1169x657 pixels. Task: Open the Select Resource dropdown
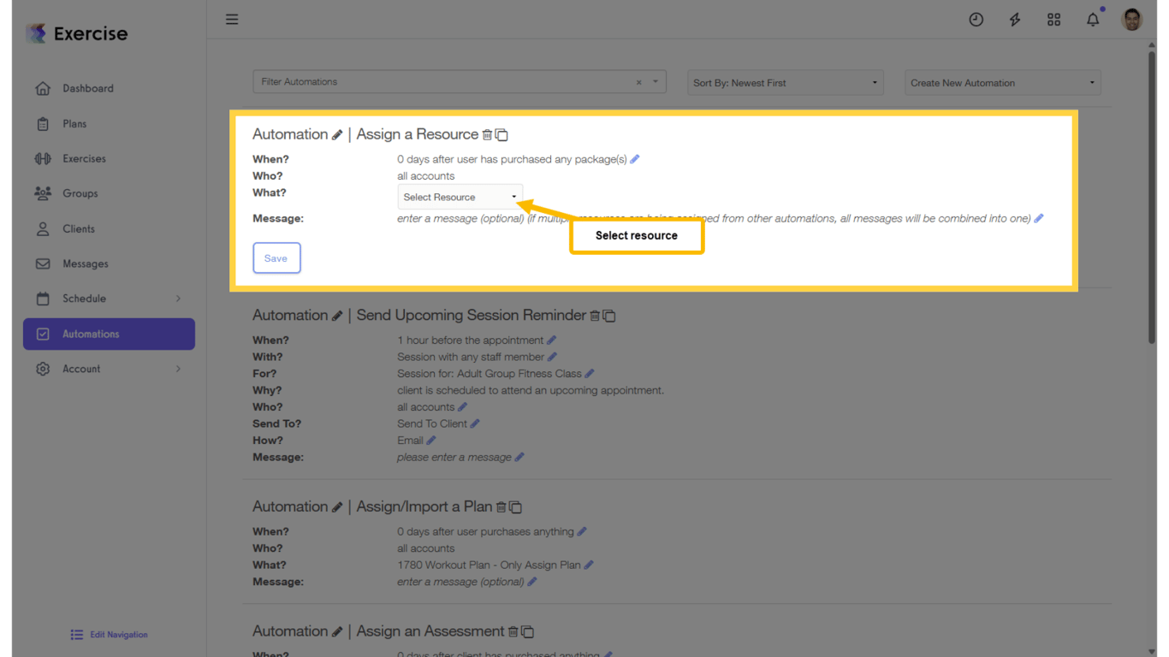(460, 196)
